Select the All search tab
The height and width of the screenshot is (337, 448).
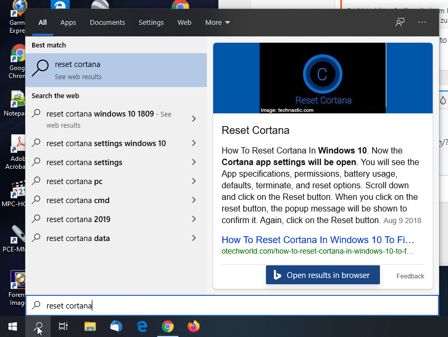43,22
